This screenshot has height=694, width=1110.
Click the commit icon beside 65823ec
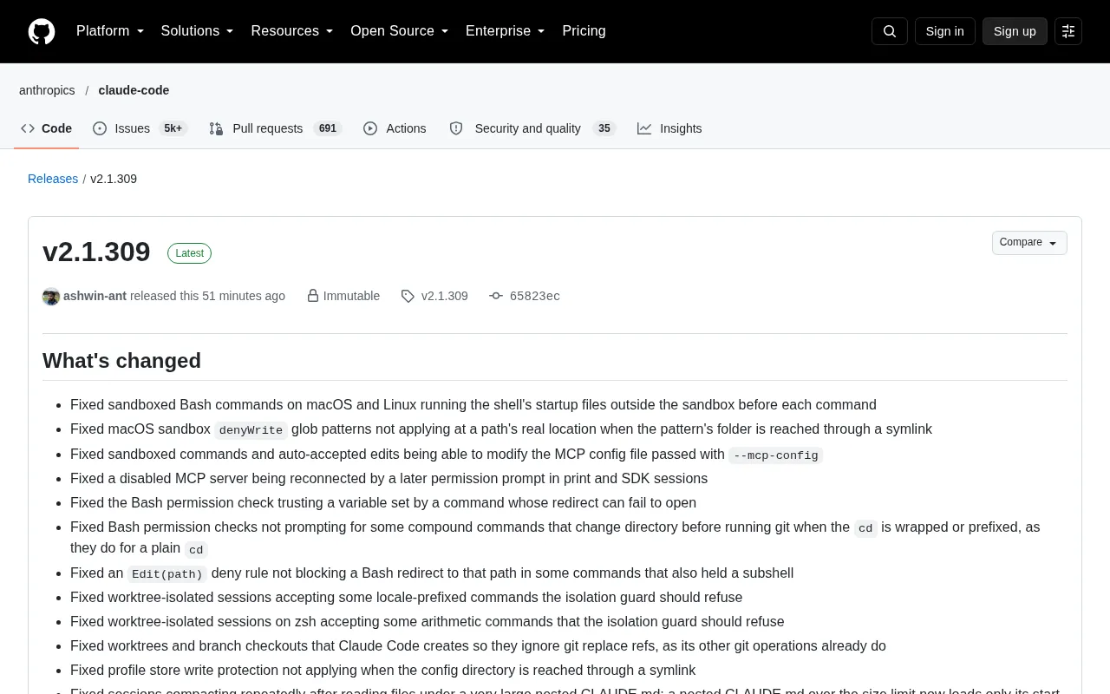coord(496,296)
